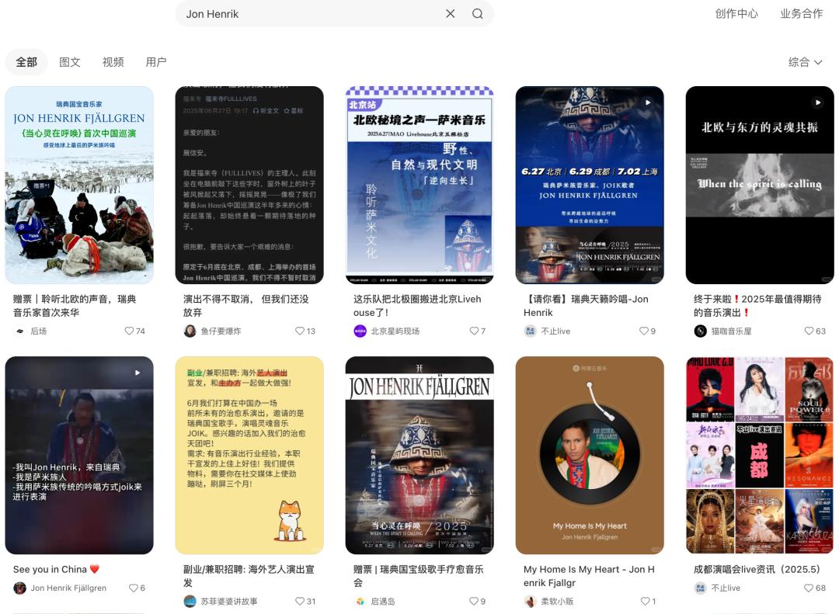The width and height of the screenshot is (839, 614).
Task: Open the 综合 sort dropdown
Action: [805, 62]
